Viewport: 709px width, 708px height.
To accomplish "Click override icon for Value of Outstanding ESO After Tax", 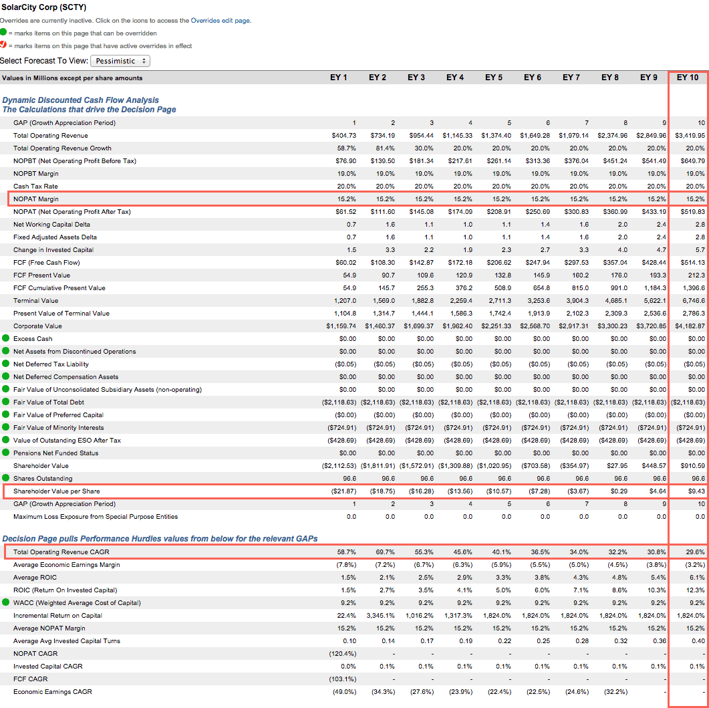I will [x=5, y=439].
